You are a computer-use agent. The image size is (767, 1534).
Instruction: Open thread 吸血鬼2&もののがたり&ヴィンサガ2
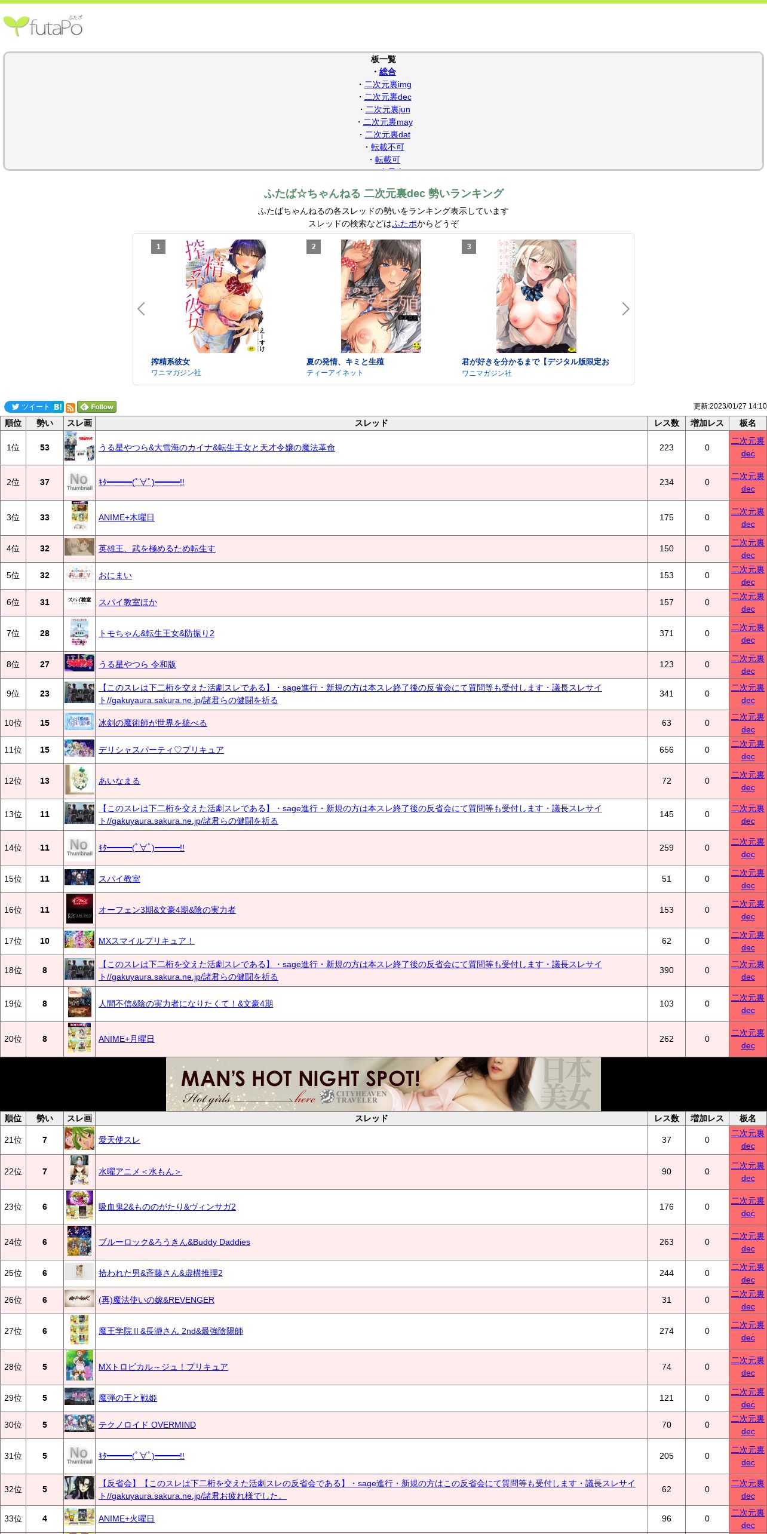167,1207
